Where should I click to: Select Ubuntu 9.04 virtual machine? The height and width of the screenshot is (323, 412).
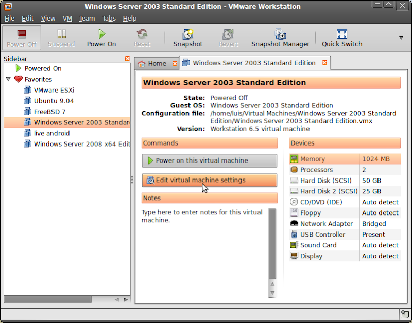(54, 101)
